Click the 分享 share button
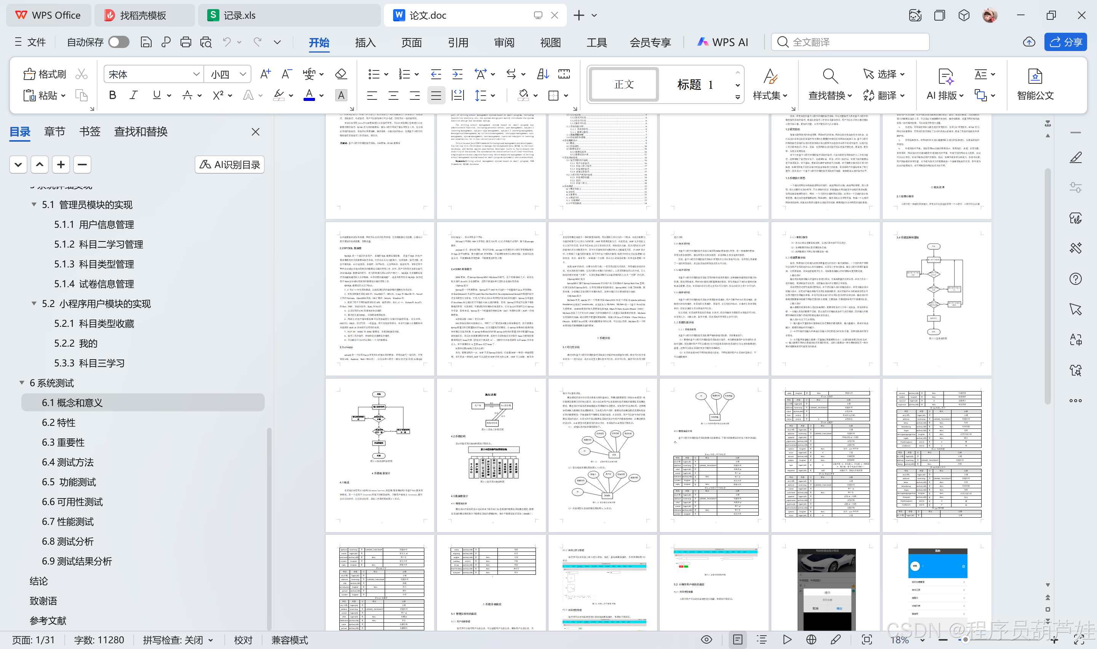This screenshot has height=649, width=1097. click(1065, 42)
